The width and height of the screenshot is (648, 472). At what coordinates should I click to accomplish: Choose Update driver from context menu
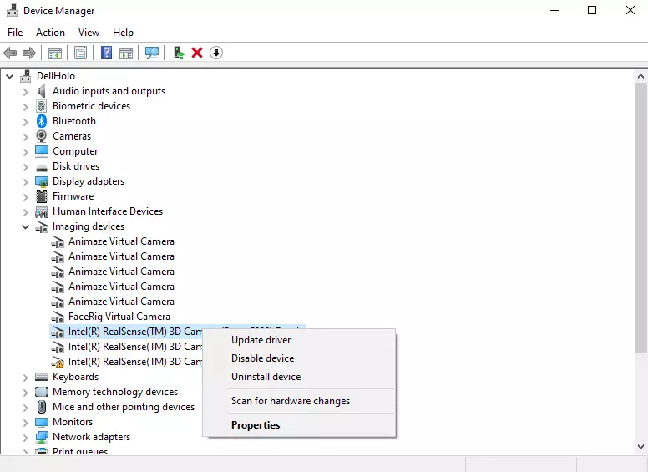(299, 340)
